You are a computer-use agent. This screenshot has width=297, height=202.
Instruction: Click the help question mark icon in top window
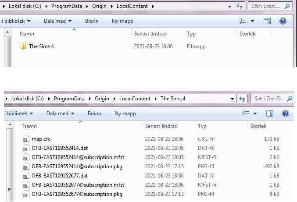[283, 21]
